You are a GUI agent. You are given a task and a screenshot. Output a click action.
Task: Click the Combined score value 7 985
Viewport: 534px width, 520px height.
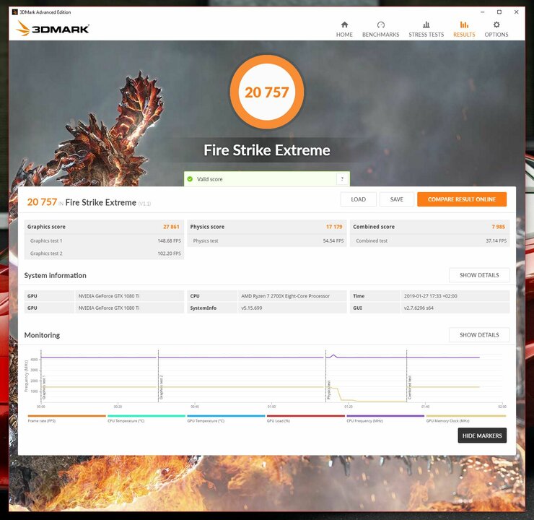coord(498,227)
